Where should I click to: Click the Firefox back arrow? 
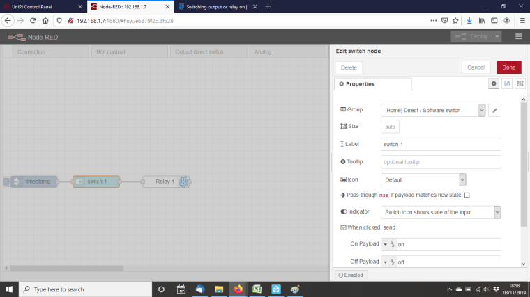click(8, 21)
